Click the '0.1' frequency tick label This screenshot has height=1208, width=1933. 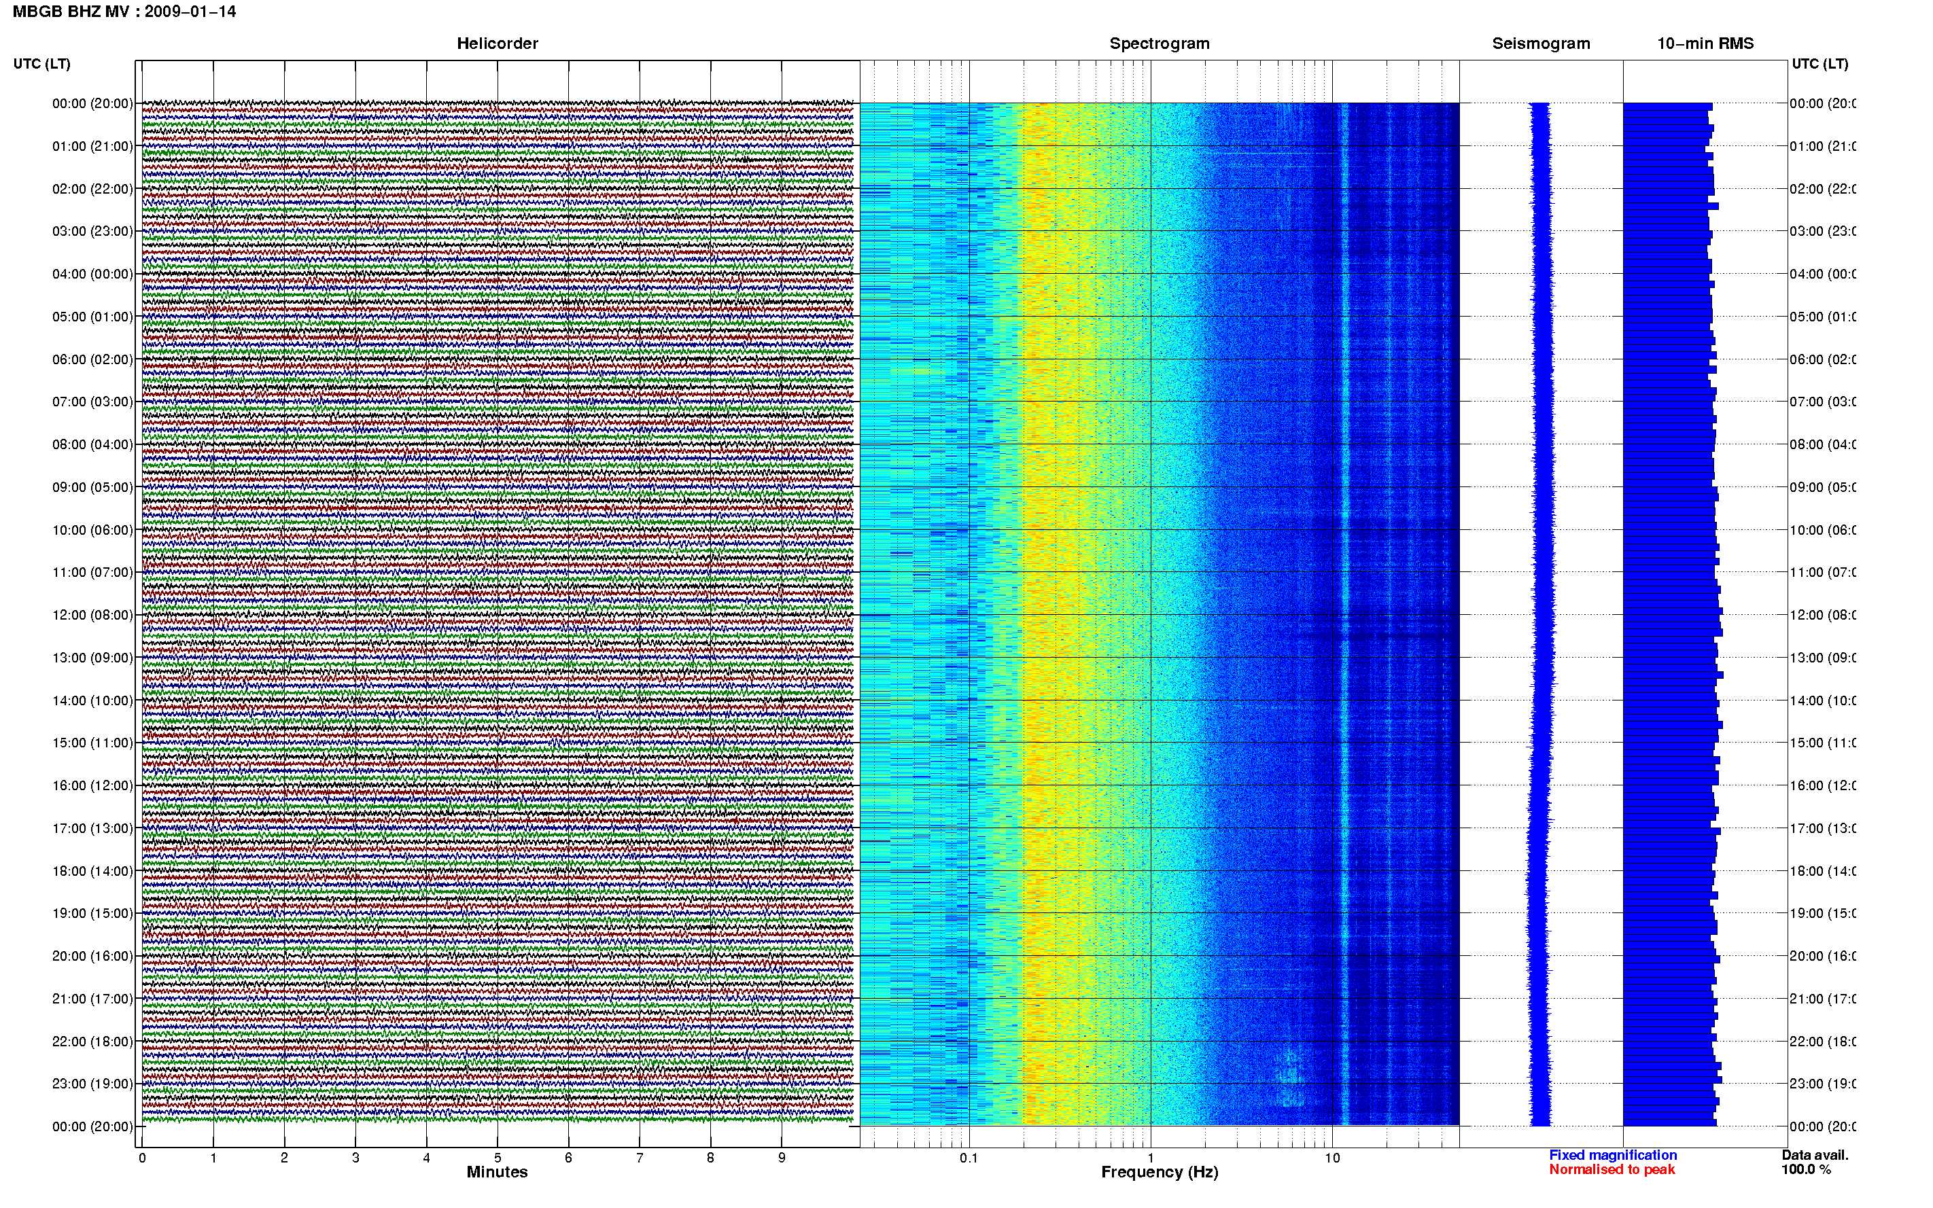click(x=969, y=1158)
